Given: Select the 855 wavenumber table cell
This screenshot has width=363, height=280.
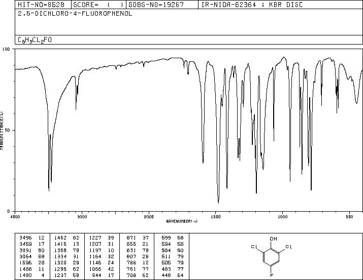Looking at the screenshot, I should pos(131,244).
